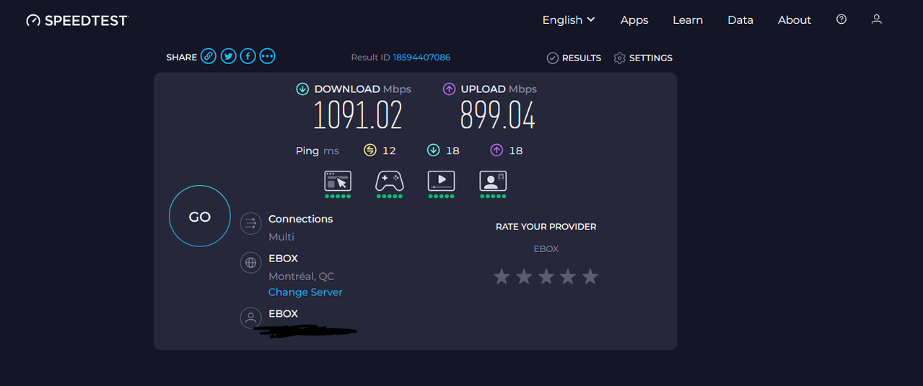Viewport: 923px width, 386px height.
Task: Click the Montréal, QC server location
Action: click(301, 277)
